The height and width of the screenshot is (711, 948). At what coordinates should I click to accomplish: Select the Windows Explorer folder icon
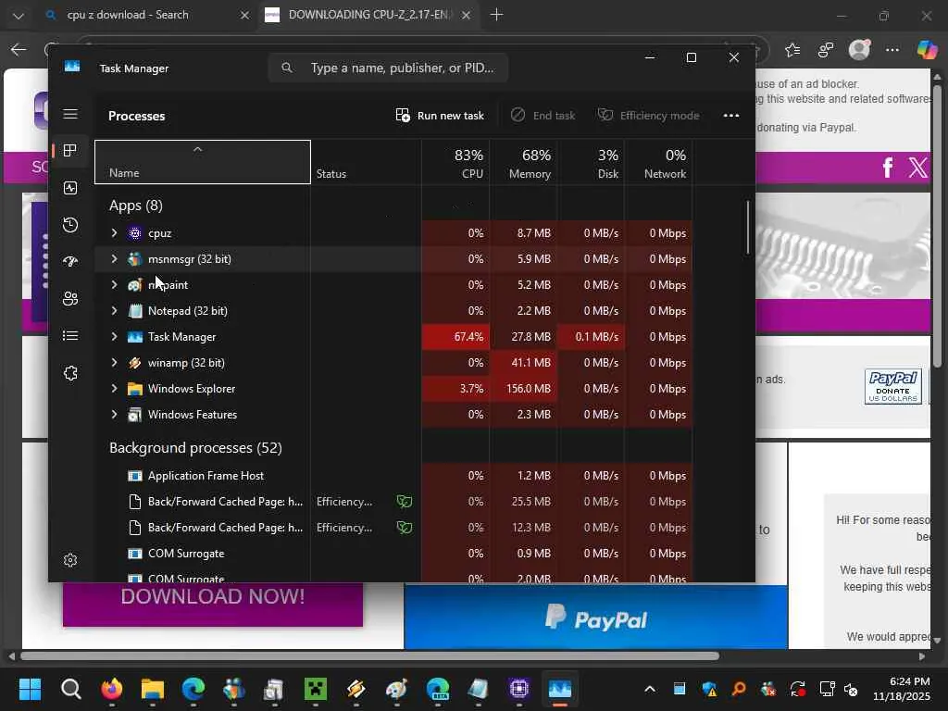coord(135,389)
